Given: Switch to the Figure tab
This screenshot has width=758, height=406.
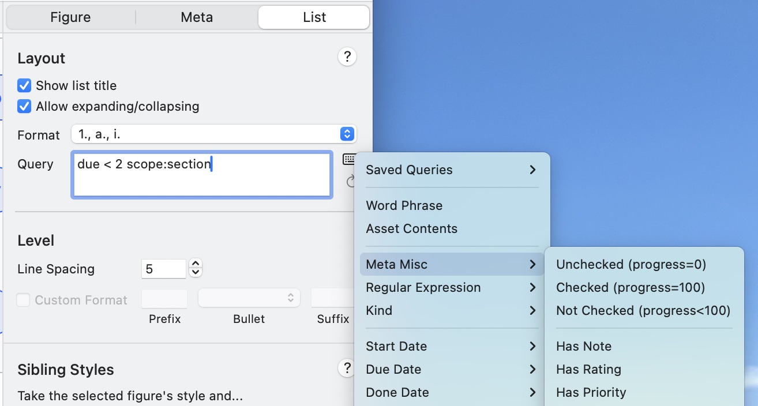Looking at the screenshot, I should (70, 17).
